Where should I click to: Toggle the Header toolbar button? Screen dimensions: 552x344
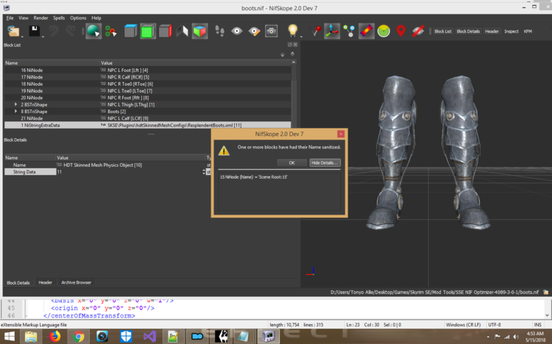[x=492, y=32]
